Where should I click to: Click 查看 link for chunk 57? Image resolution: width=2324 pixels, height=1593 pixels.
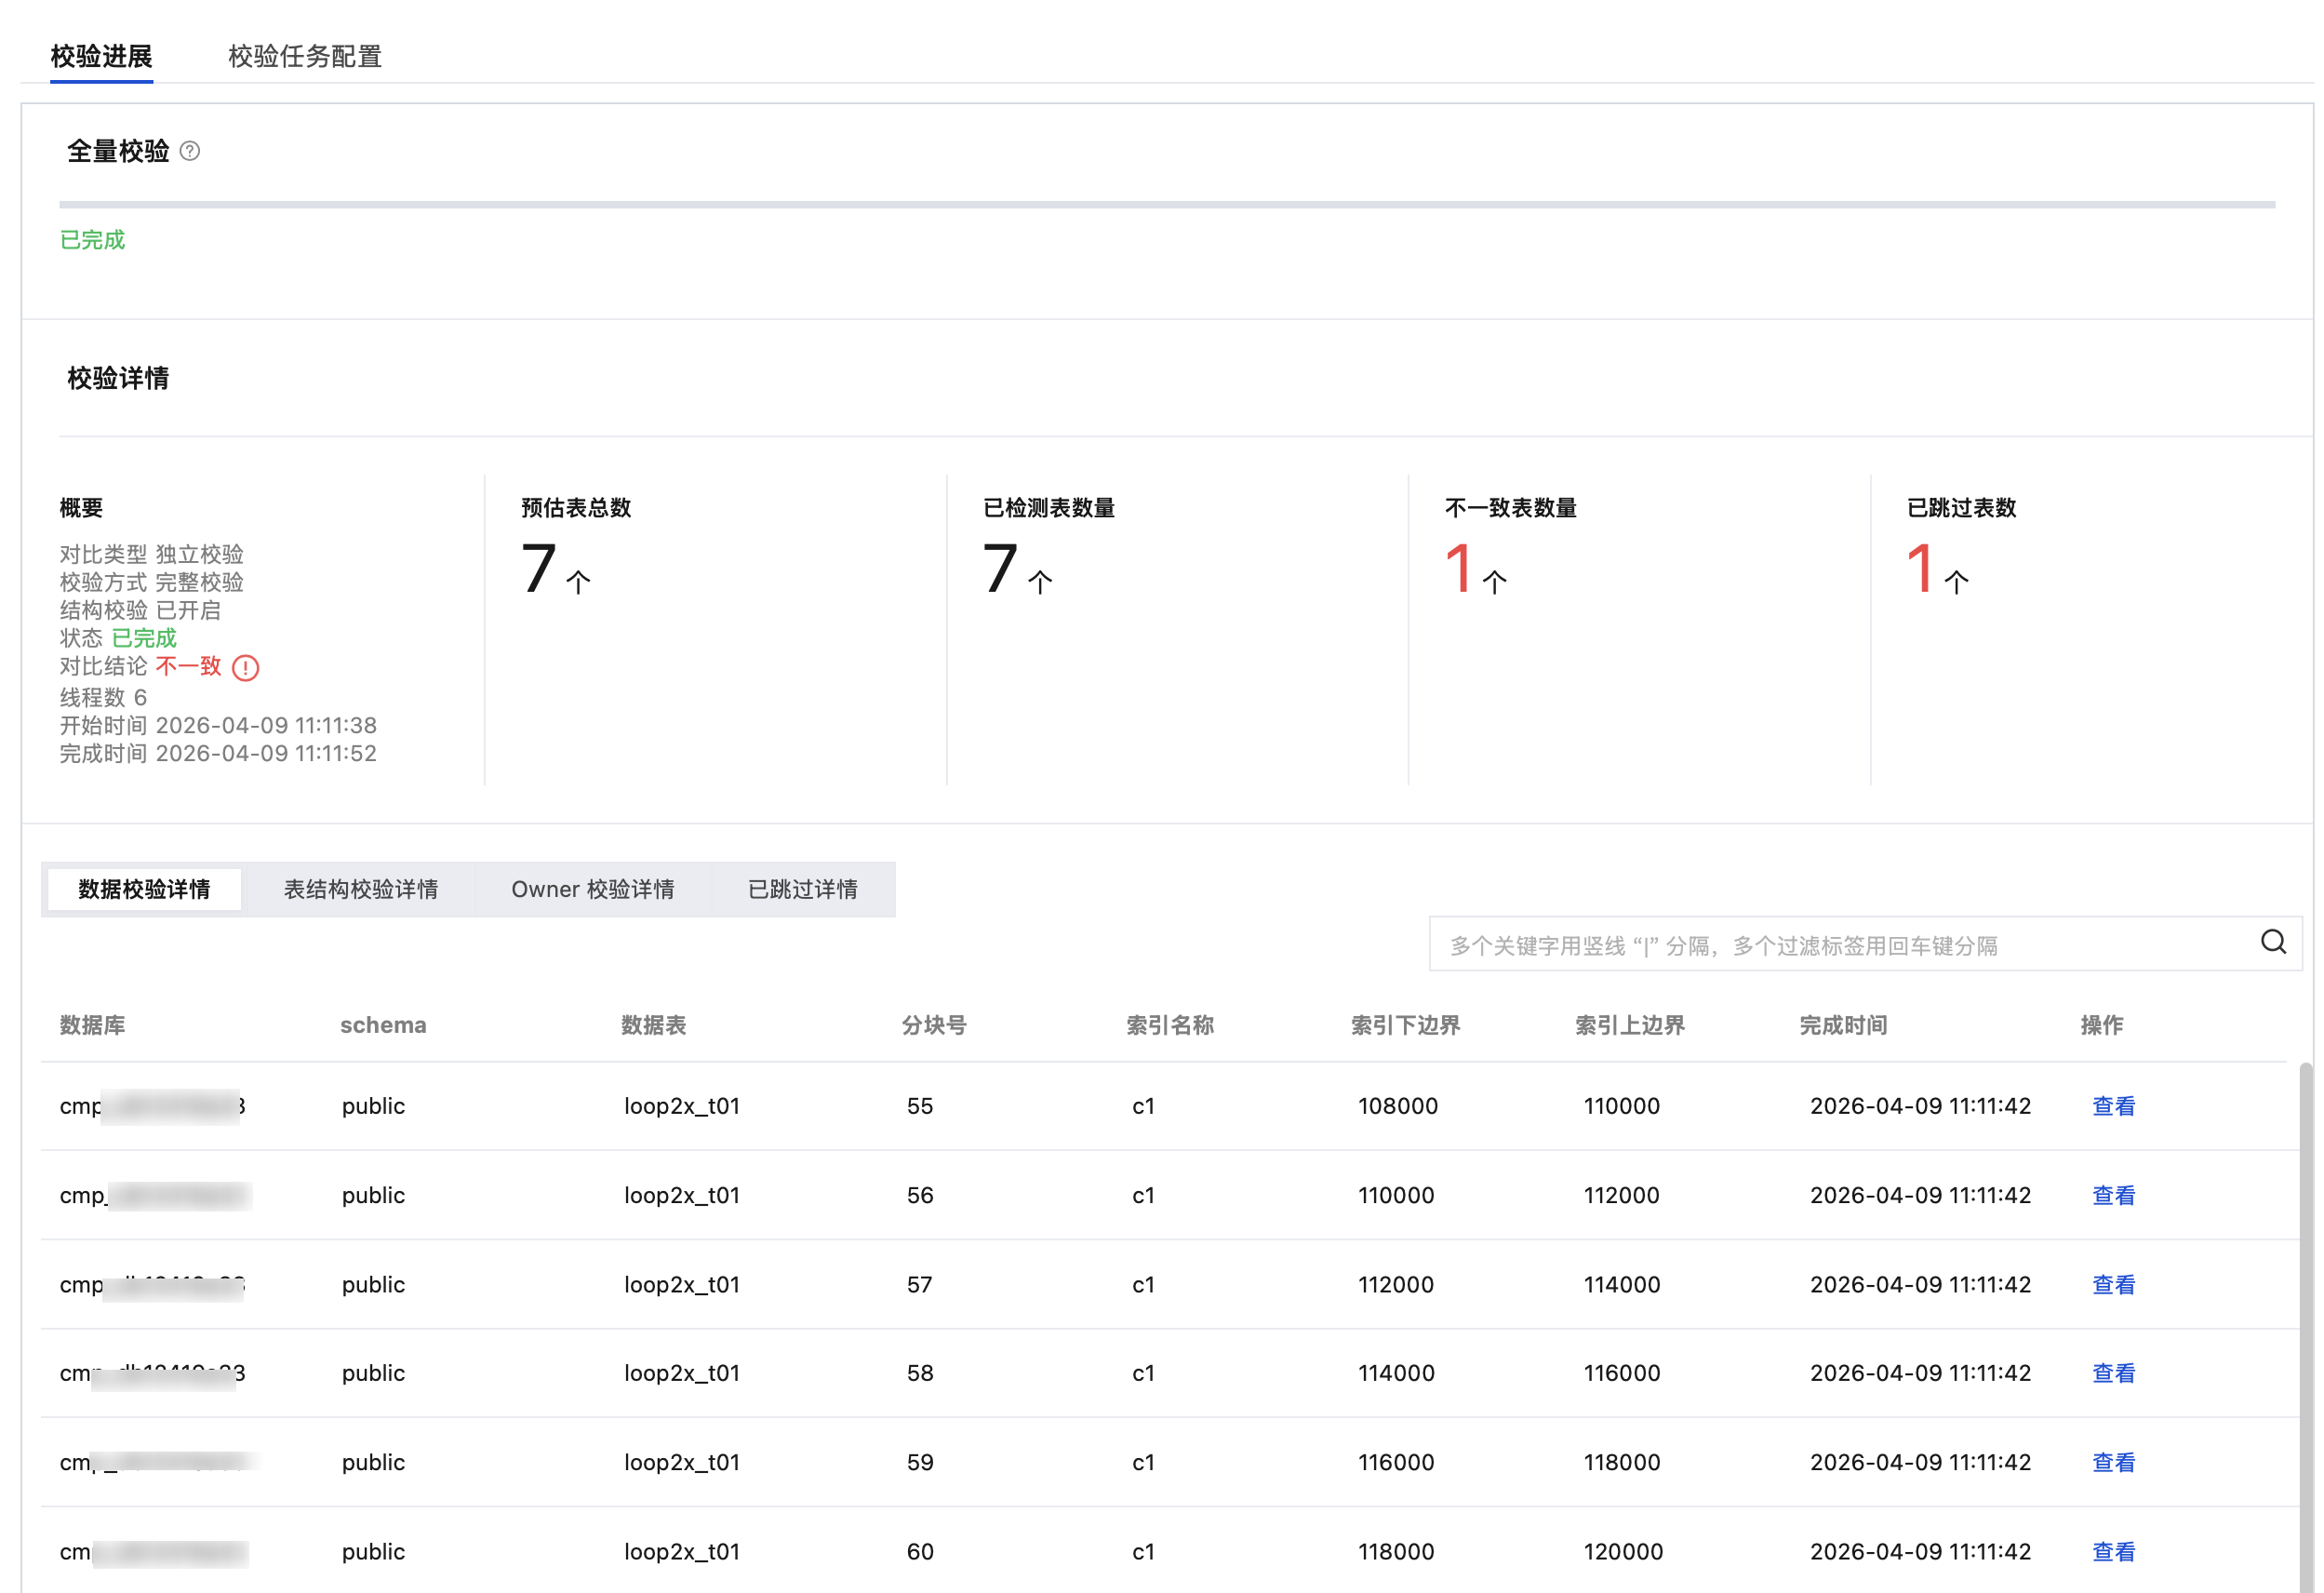[x=2112, y=1284]
